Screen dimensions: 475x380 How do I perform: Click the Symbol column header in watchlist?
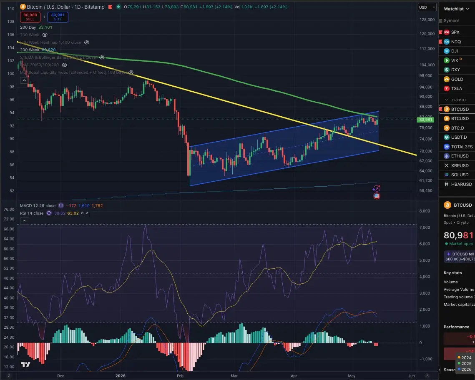click(451, 20)
